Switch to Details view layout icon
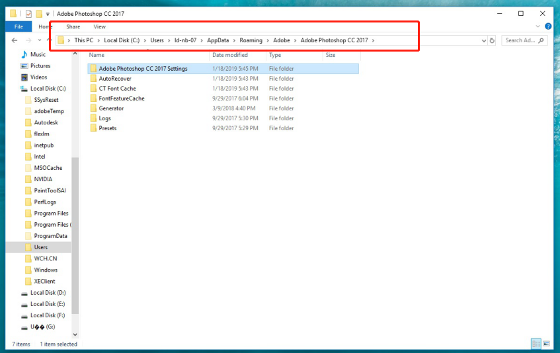The width and height of the screenshot is (560, 353). pyautogui.click(x=536, y=344)
